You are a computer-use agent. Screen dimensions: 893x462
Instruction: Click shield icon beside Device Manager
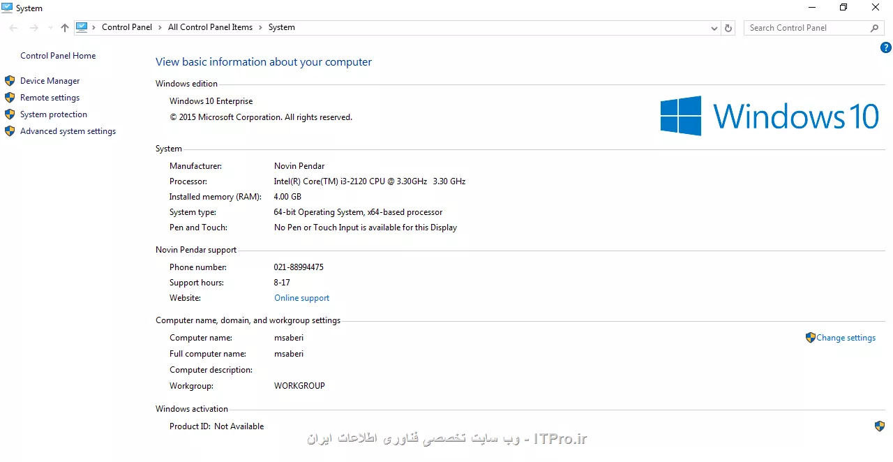coord(10,81)
